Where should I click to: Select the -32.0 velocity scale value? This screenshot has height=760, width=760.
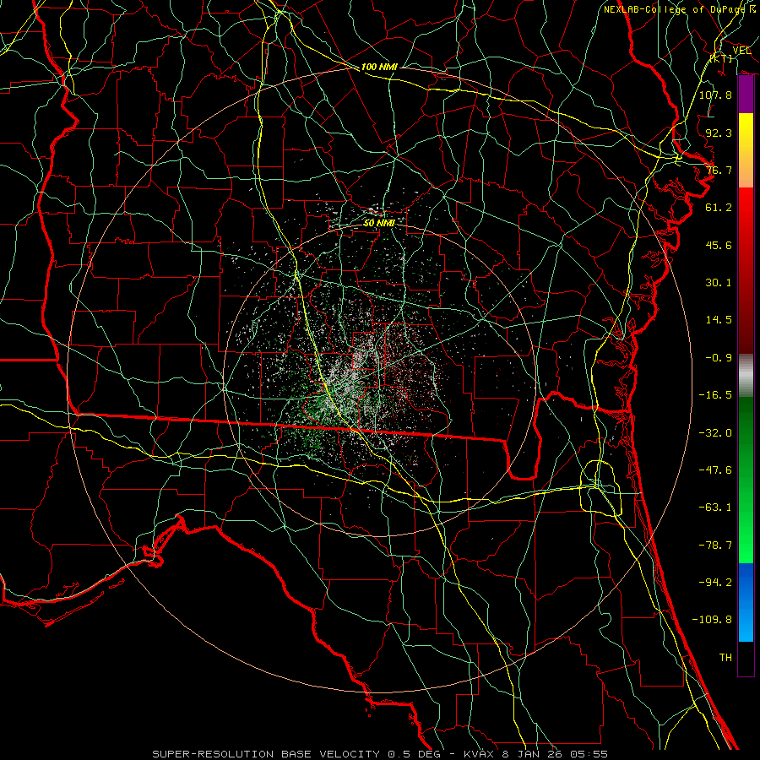click(715, 433)
